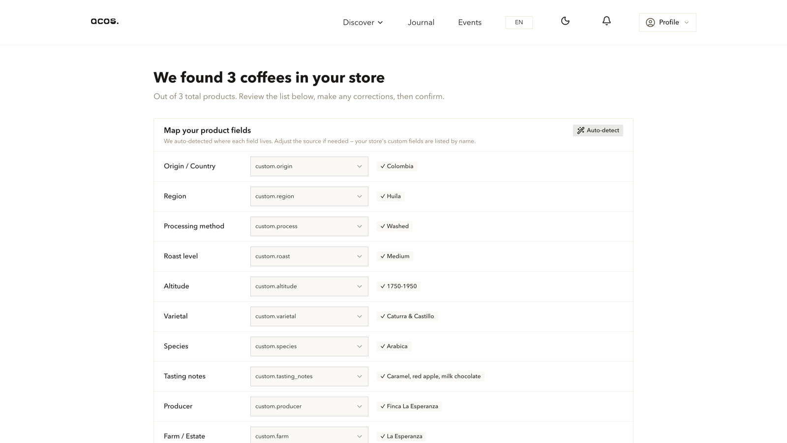
Task: Open the custom.region dropdown
Action: (309, 196)
